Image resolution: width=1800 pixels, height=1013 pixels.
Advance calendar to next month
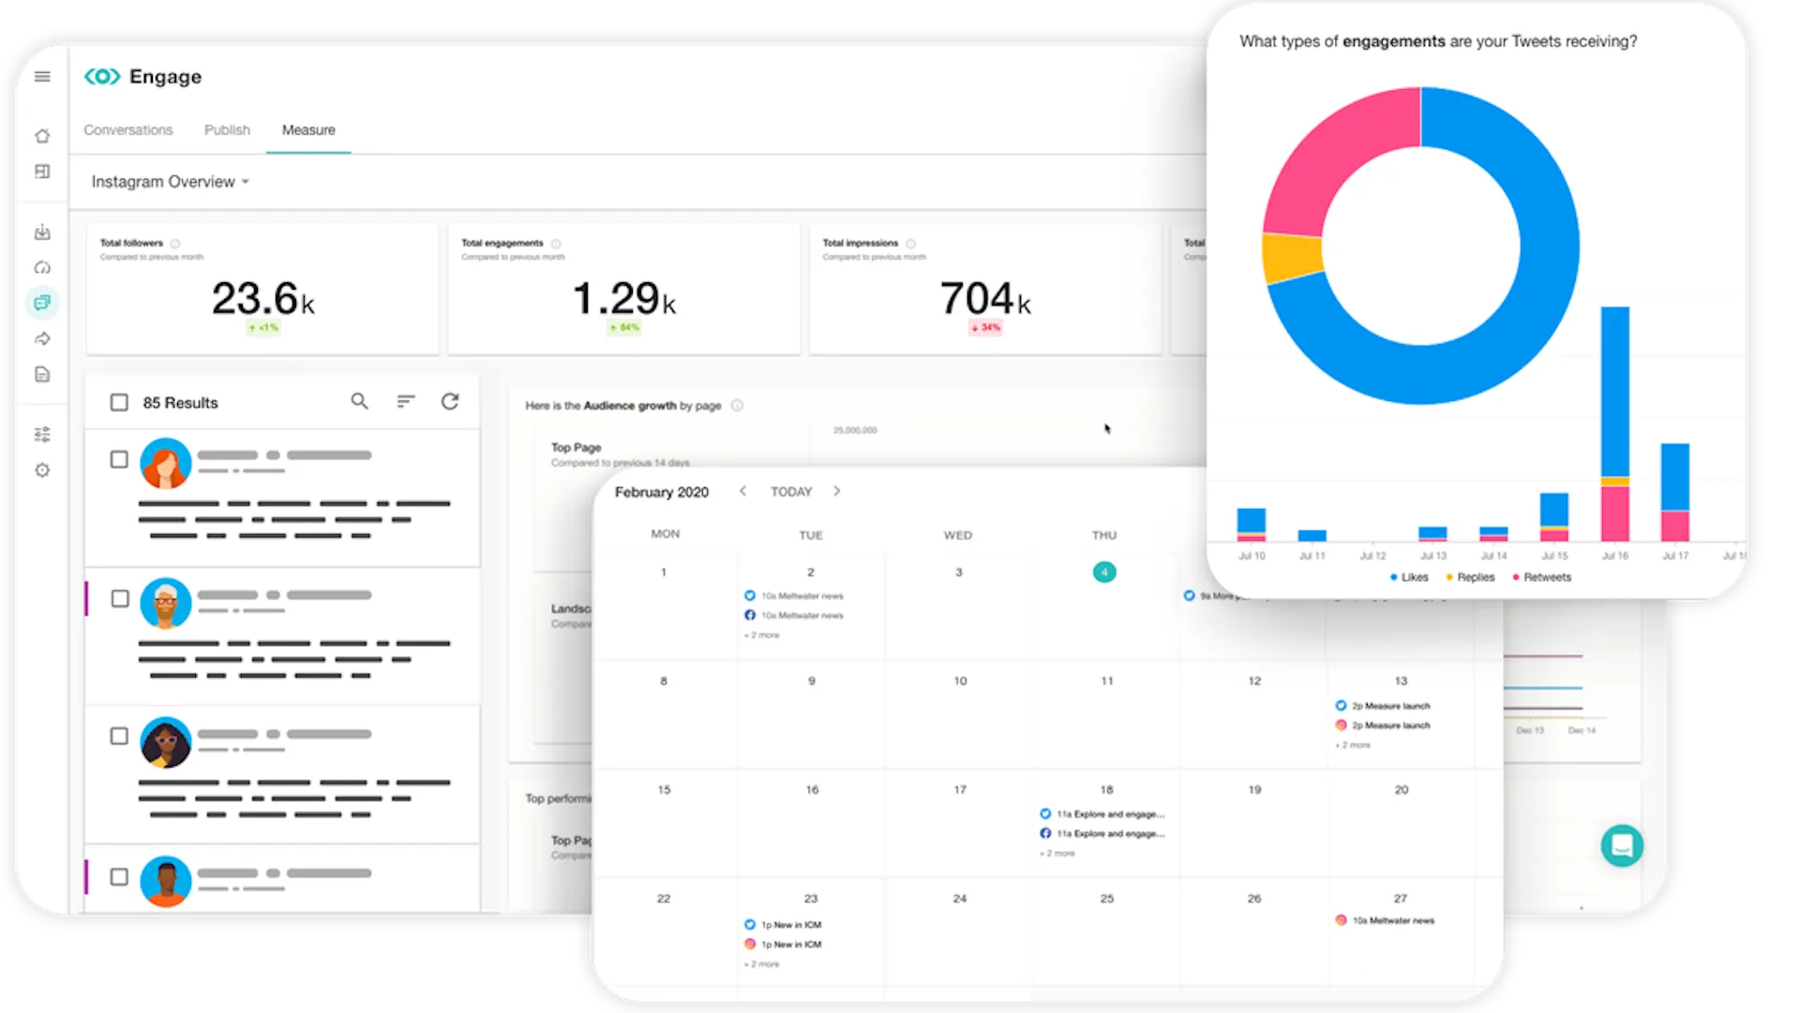pos(837,491)
